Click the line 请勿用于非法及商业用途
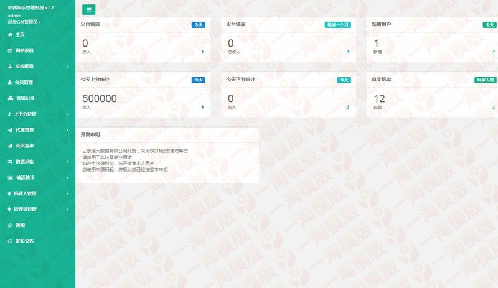This screenshot has width=498, height=288. click(106, 157)
